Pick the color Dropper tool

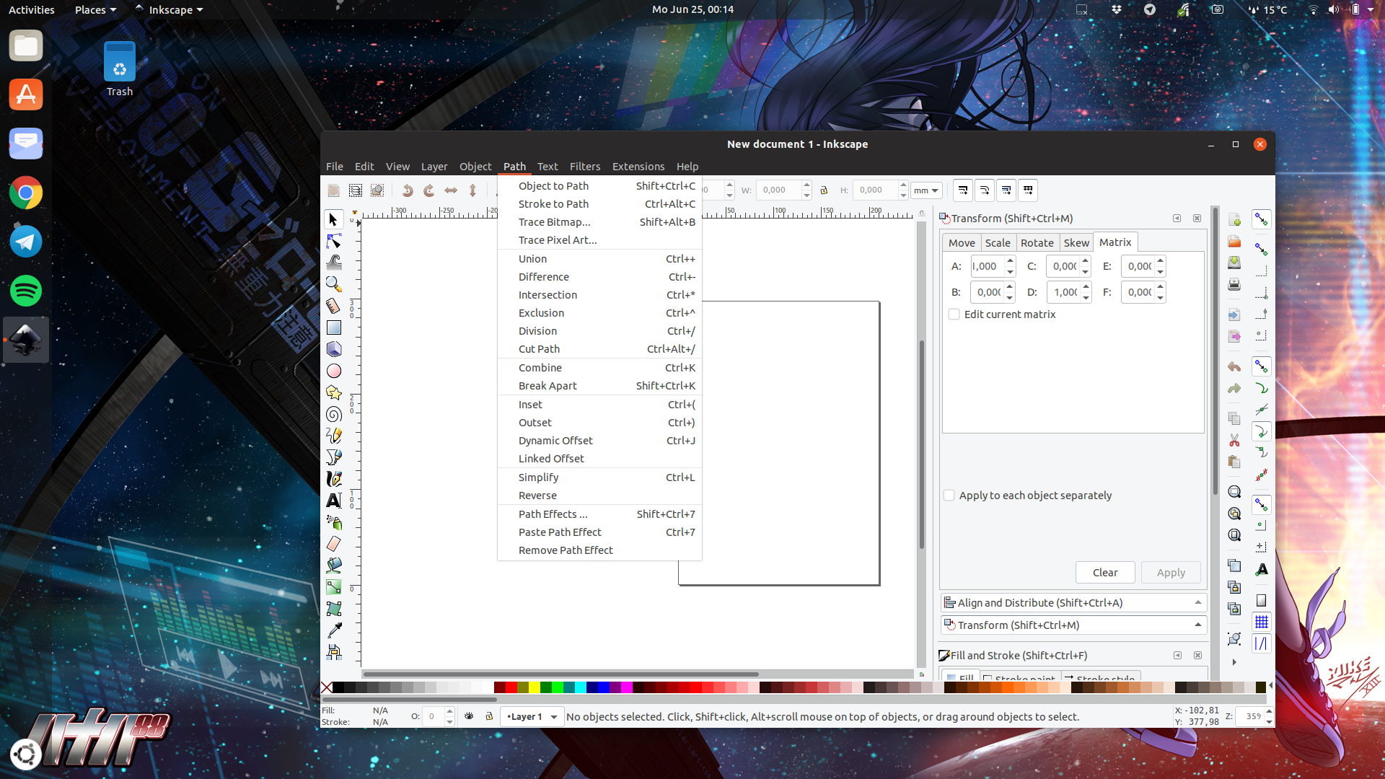coord(334,630)
